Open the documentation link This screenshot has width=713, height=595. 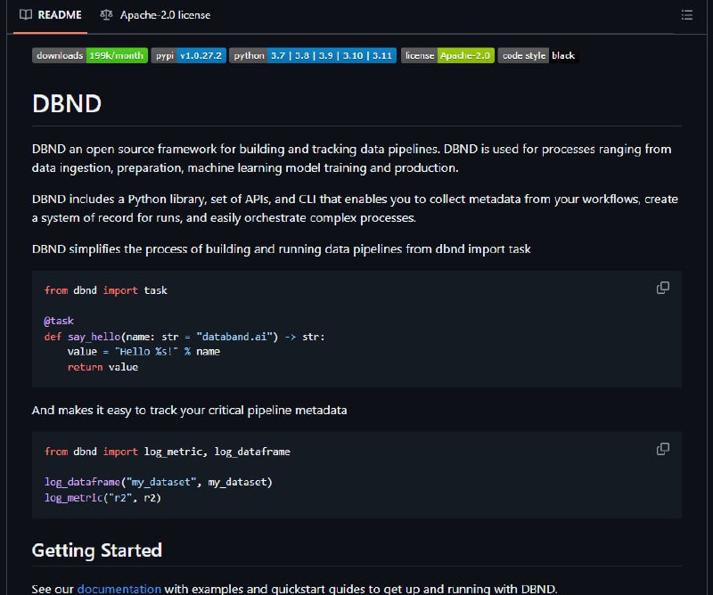click(x=119, y=589)
